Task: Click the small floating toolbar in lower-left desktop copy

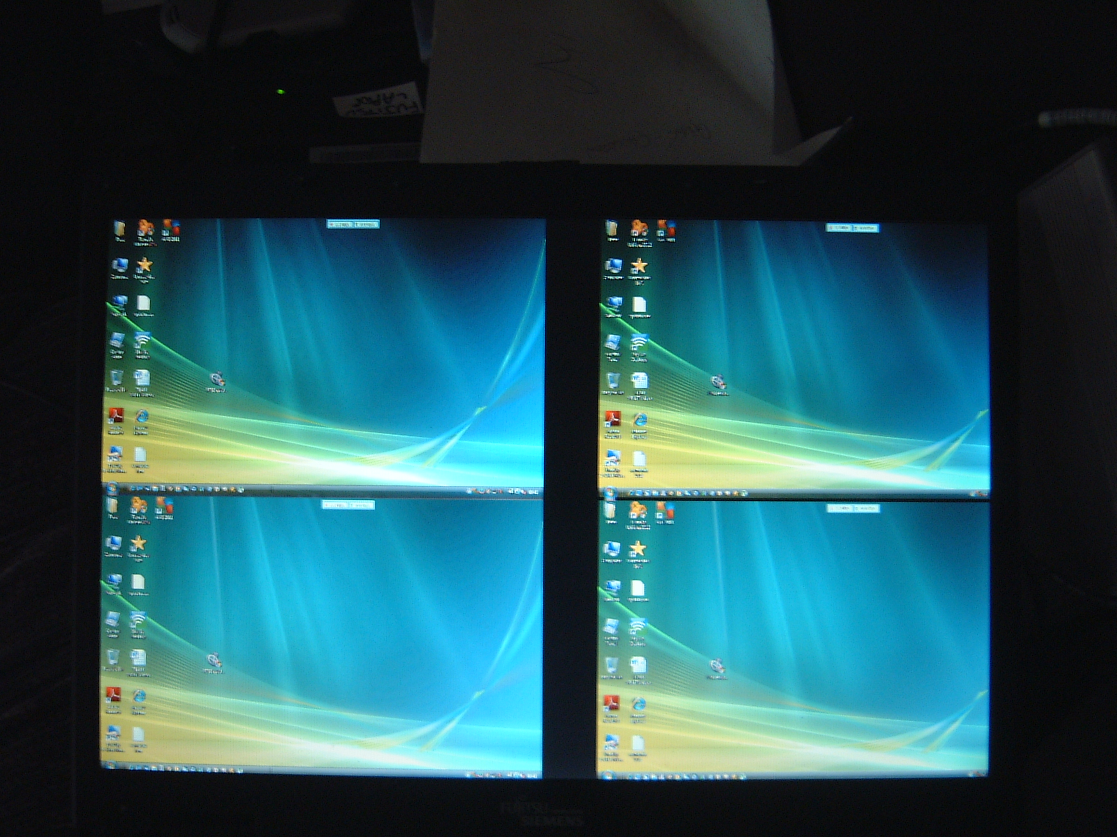Action: [x=348, y=505]
